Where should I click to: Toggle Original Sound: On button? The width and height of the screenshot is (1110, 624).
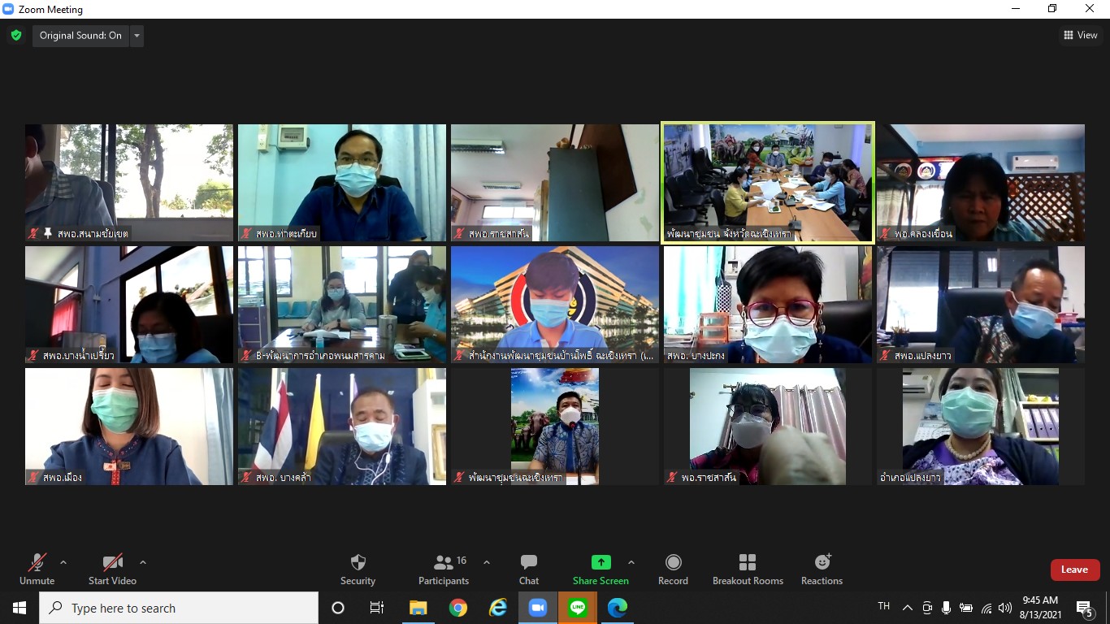80,36
